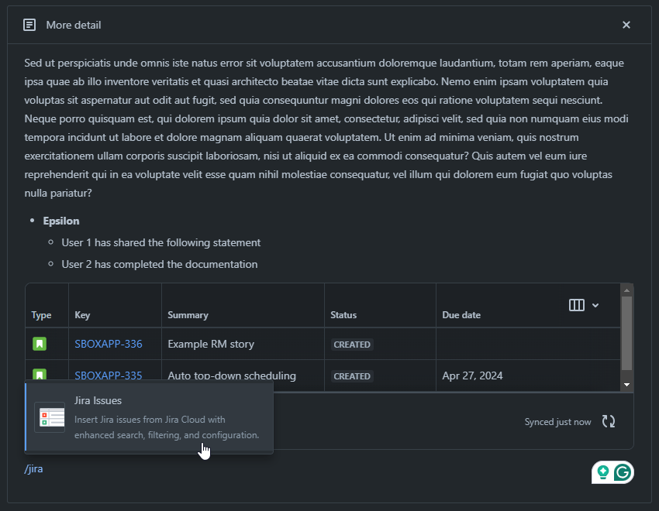Click the Synced just now label
The width and height of the screenshot is (659, 511).
(557, 422)
